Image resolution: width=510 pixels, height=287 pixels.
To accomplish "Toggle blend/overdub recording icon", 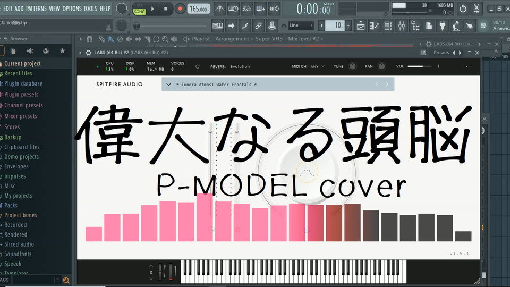I will 260,9.
